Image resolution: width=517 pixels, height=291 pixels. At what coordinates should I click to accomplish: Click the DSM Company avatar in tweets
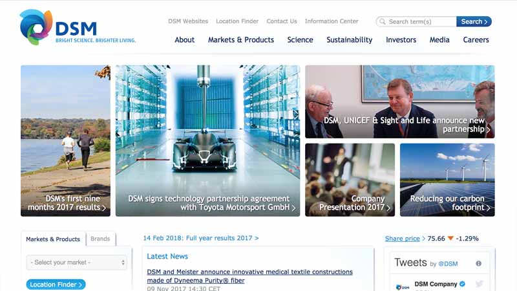click(x=403, y=286)
